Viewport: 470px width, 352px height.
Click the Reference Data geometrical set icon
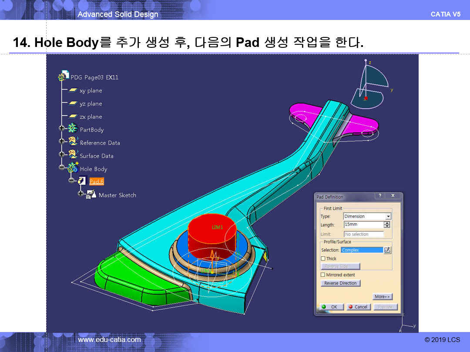tap(73, 142)
